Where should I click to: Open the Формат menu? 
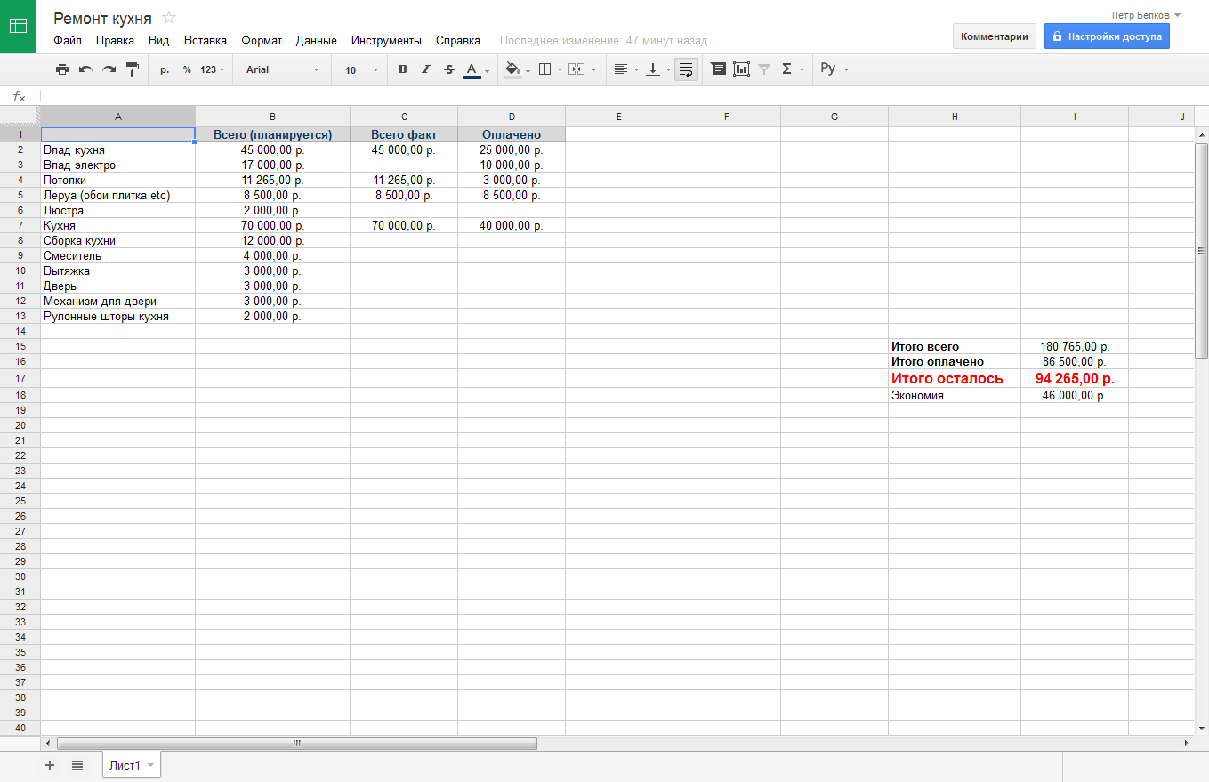click(x=262, y=40)
